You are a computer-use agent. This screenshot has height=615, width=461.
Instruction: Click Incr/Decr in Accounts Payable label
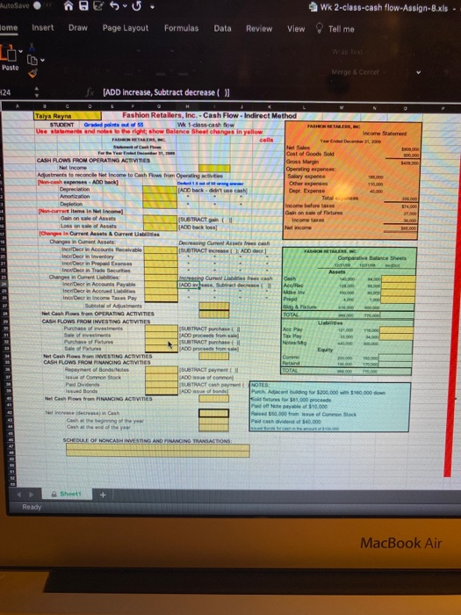pyautogui.click(x=98, y=285)
